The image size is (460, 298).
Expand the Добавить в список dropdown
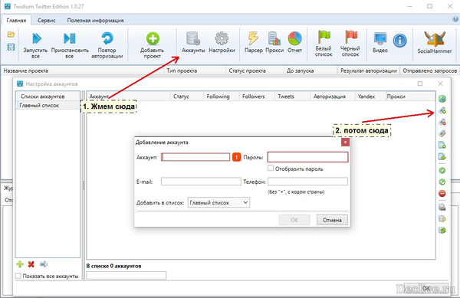pyautogui.click(x=219, y=202)
